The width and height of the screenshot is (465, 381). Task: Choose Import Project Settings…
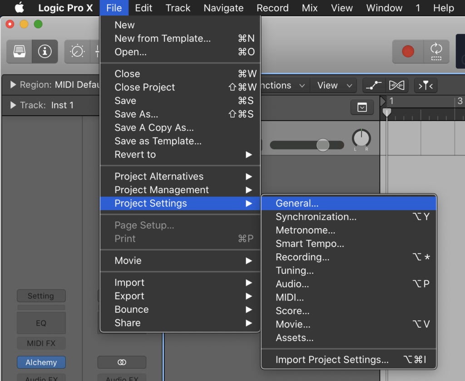pyautogui.click(x=349, y=360)
